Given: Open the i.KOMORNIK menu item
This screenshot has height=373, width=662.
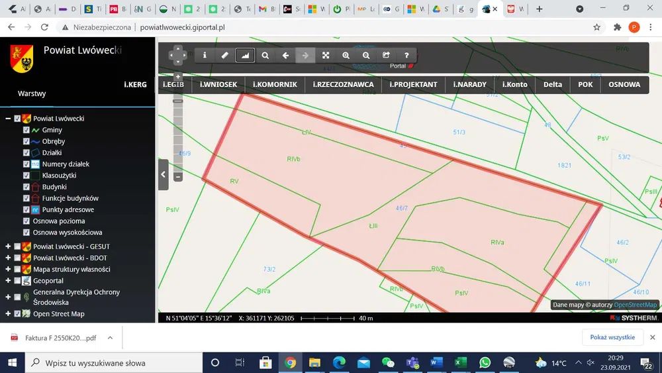Looking at the screenshot, I should point(275,84).
